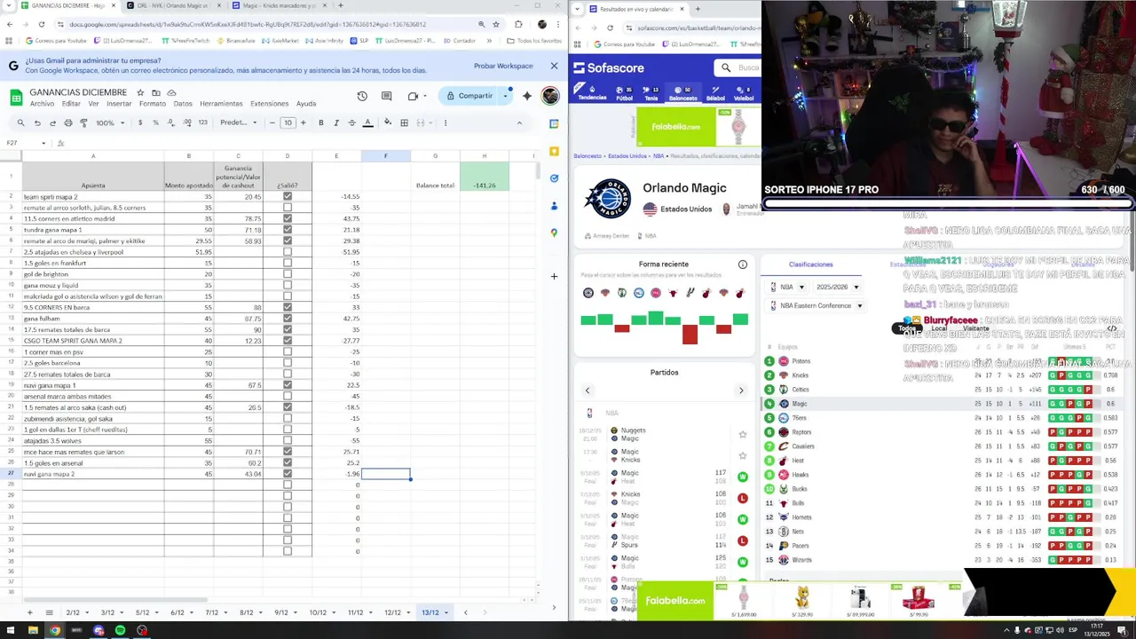The width and height of the screenshot is (1136, 639).
Task: Click the font size 10 field
Action: tap(288, 122)
